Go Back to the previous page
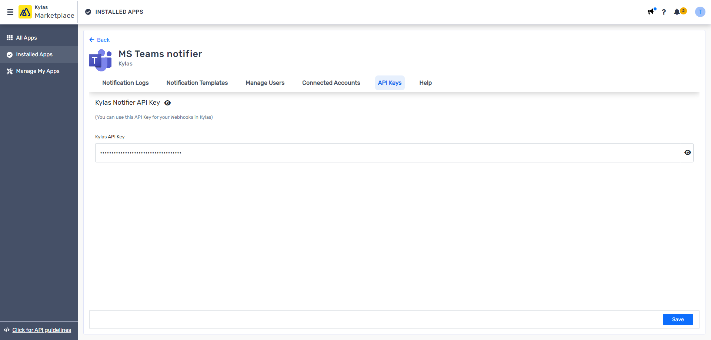711x340 pixels. (x=100, y=40)
